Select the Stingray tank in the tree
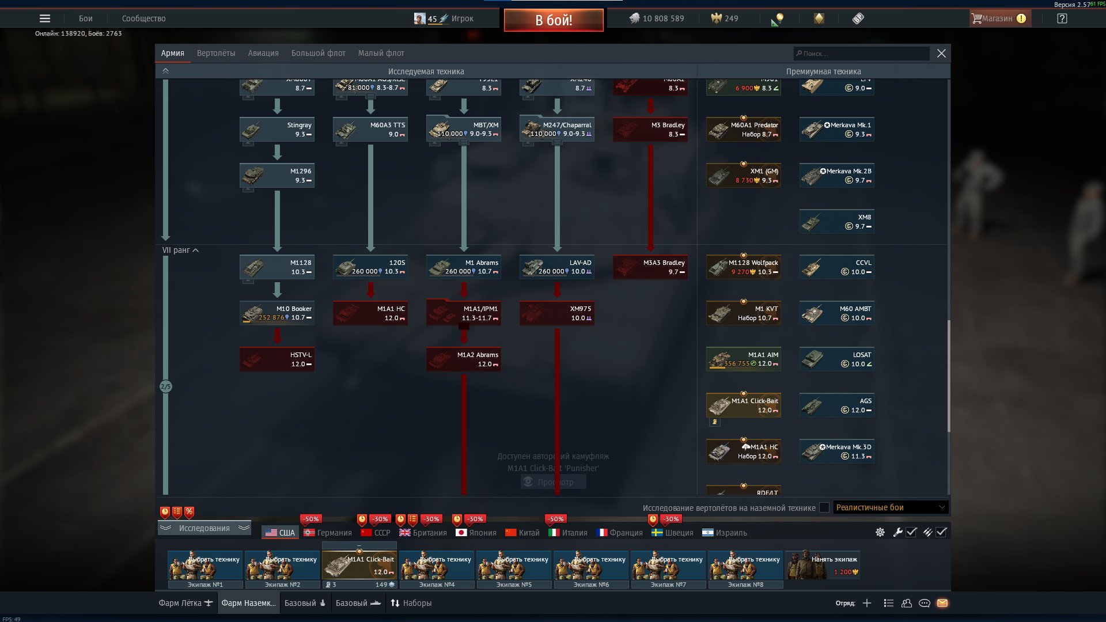The width and height of the screenshot is (1106, 622). (x=277, y=130)
